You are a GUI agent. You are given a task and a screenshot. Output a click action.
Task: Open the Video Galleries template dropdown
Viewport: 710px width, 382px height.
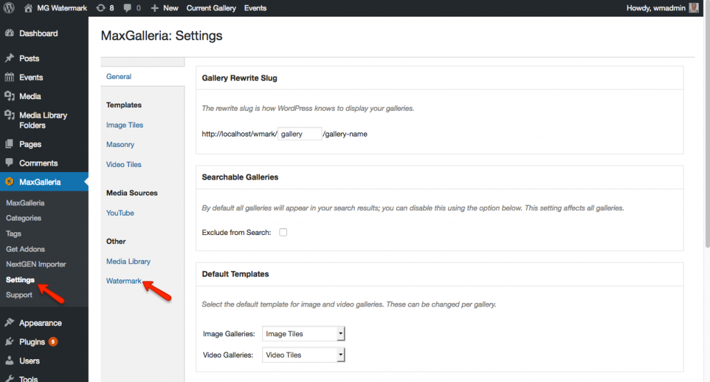304,355
